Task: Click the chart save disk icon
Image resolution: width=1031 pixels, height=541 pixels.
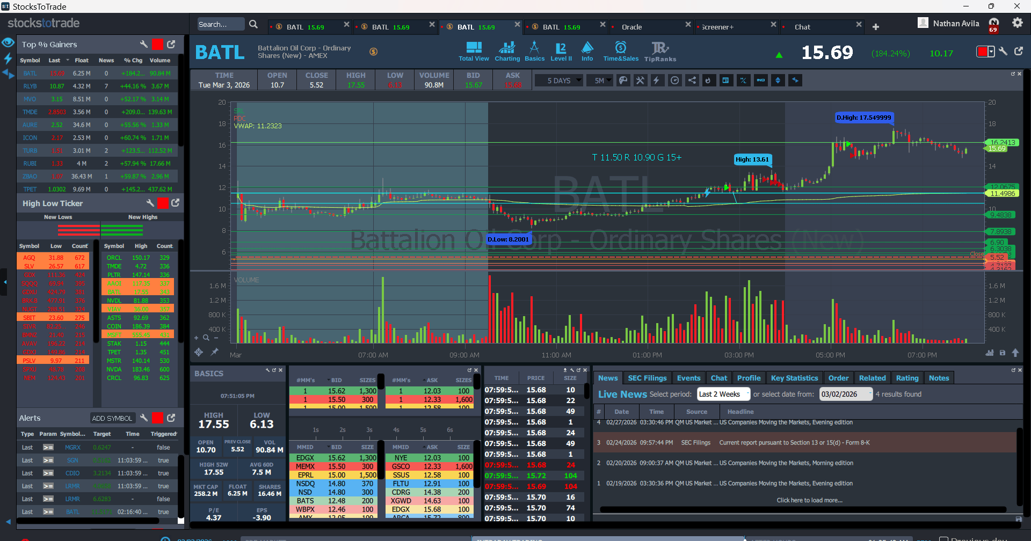Action: (1002, 353)
